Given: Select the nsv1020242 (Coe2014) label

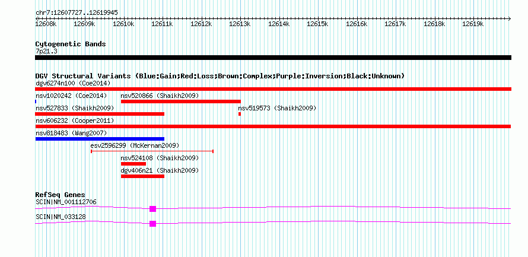Looking at the screenshot, I should pyautogui.click(x=71, y=96).
